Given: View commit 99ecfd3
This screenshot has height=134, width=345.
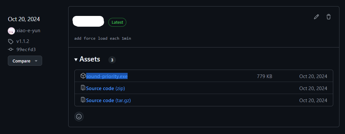Looking at the screenshot, I should (26, 49).
